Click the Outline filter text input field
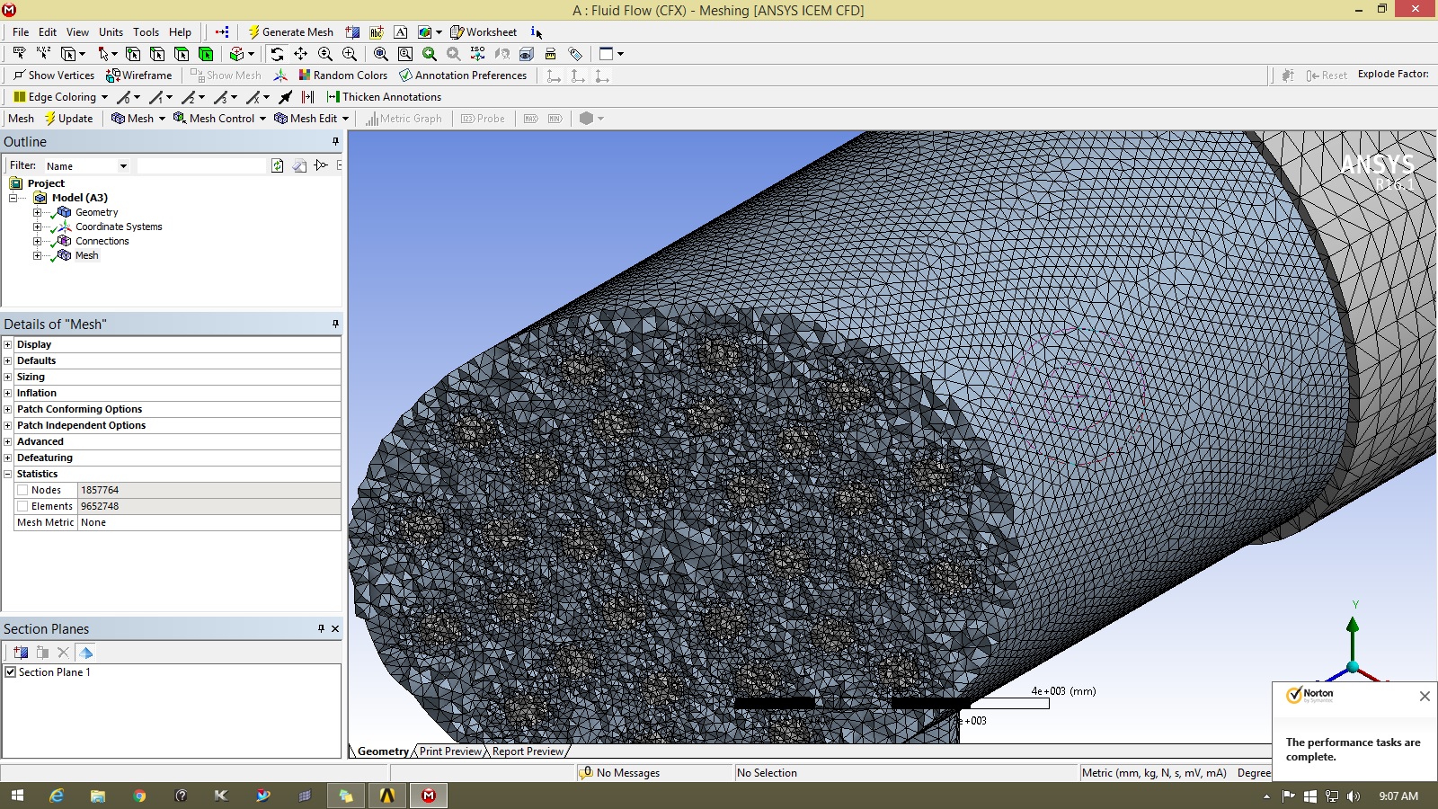This screenshot has width=1438, height=809. [202, 166]
